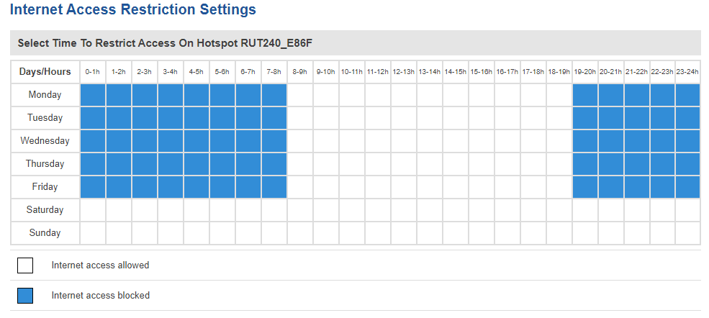Click the 23-24h column header
This screenshot has width=709, height=318.
click(687, 72)
